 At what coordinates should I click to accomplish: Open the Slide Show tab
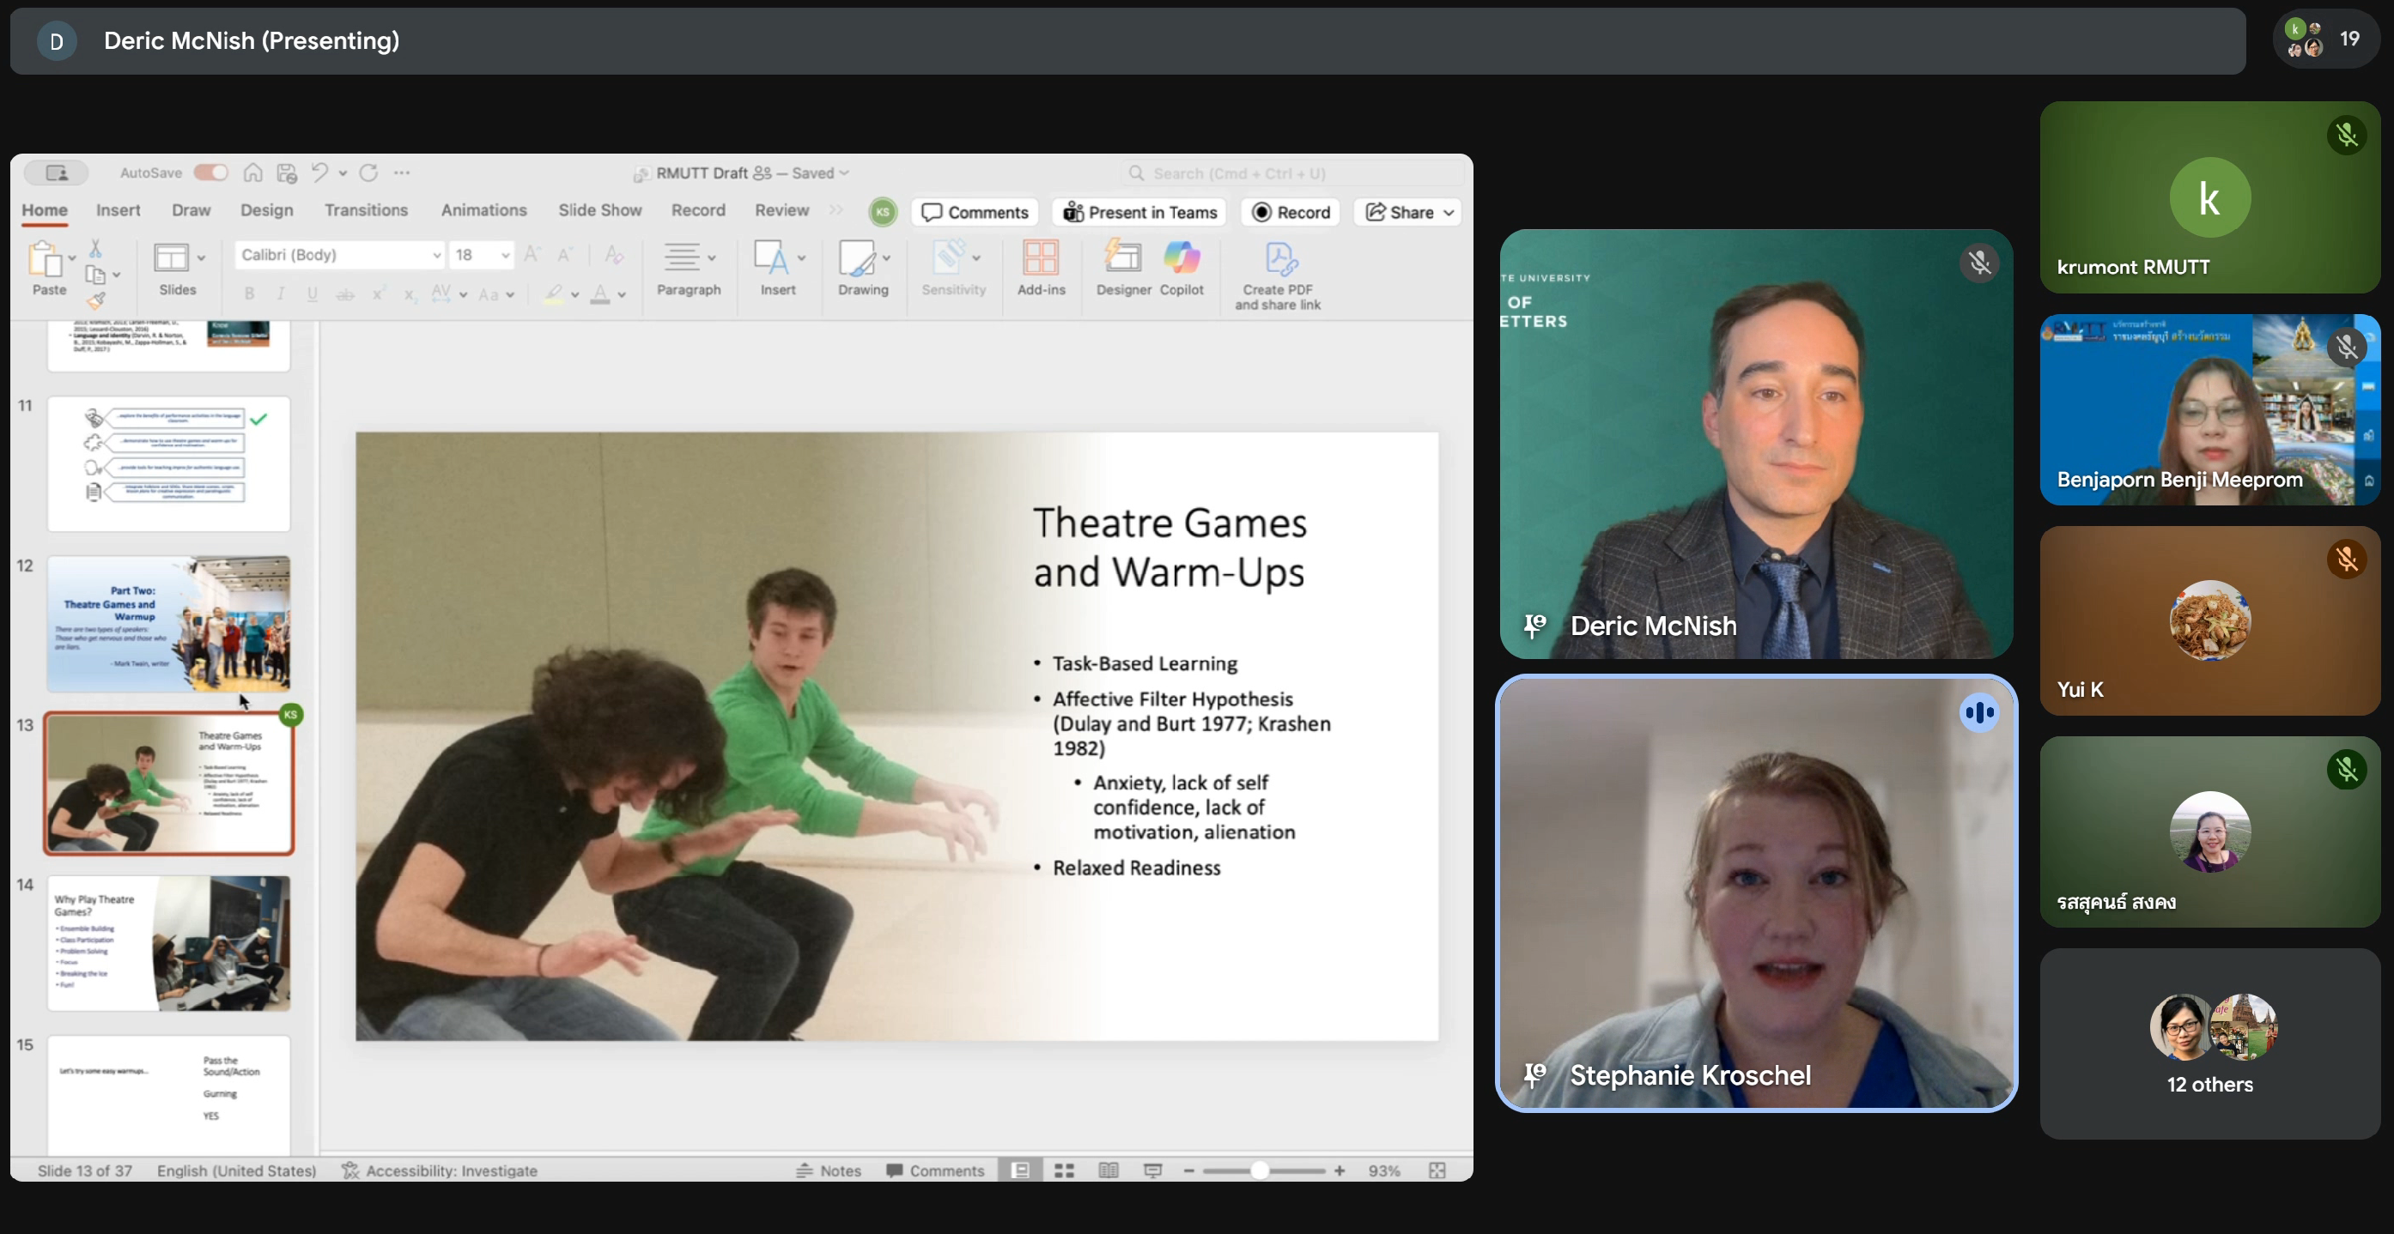pos(599,211)
